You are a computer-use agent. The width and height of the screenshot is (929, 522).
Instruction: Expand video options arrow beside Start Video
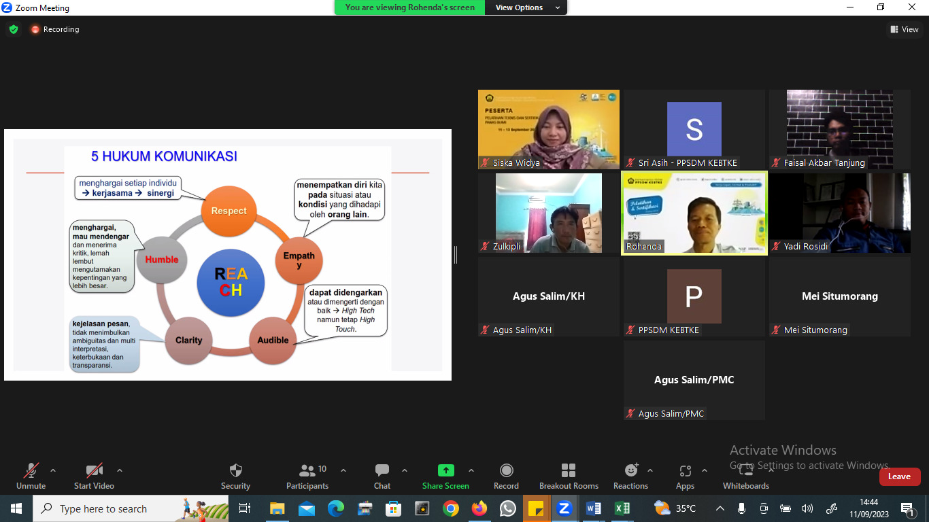[x=120, y=470]
